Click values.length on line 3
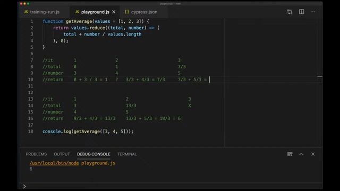Image resolution: width=340 pixels, height=191 pixels. [x=124, y=34]
